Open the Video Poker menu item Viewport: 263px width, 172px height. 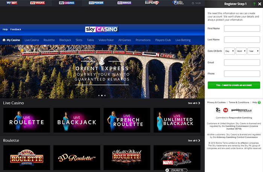point(106,40)
